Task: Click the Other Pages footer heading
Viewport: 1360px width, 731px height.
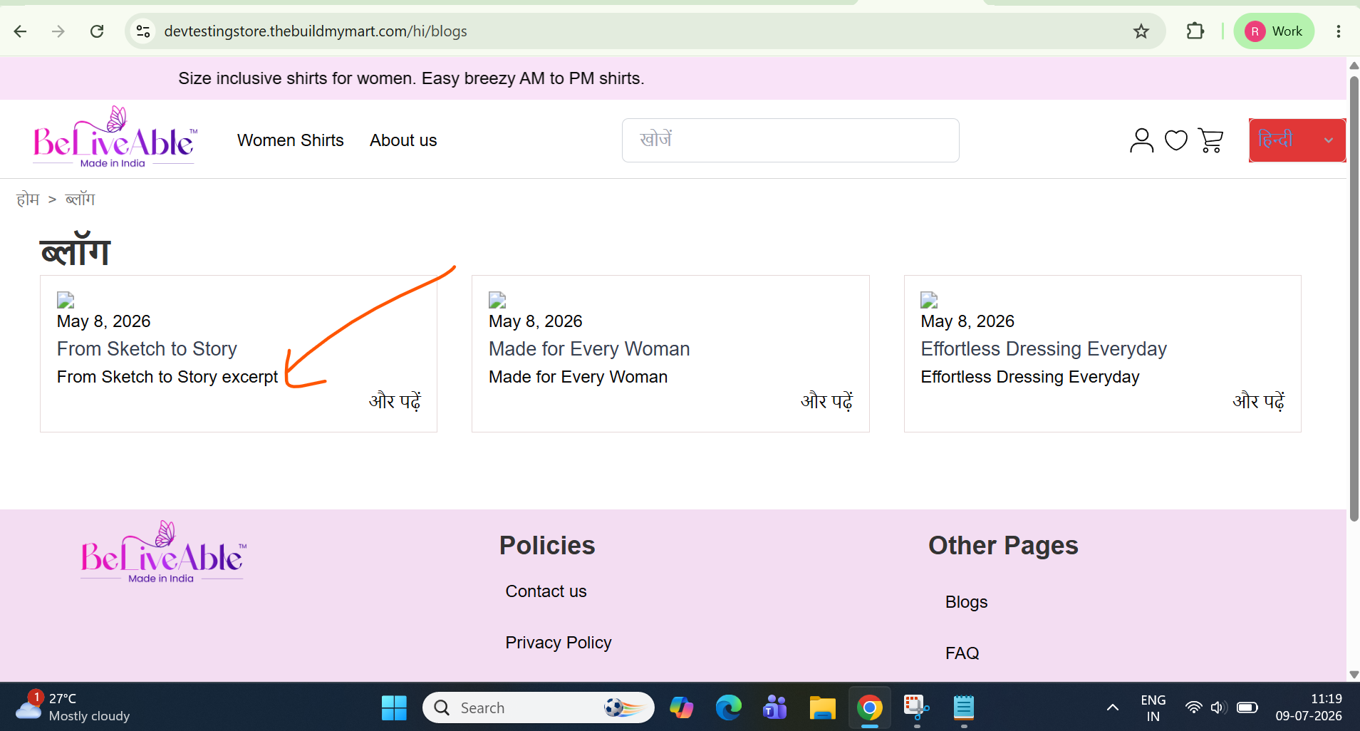Action: [1003, 546]
